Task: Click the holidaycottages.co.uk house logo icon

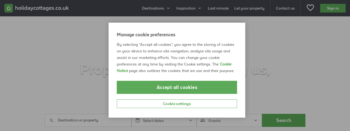Action: 9,8
